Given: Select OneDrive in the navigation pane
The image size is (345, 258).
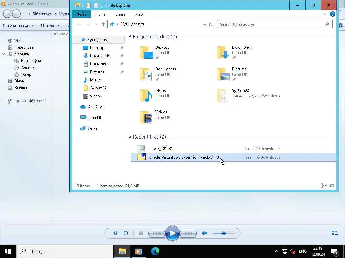Looking at the screenshot, I should [95, 107].
